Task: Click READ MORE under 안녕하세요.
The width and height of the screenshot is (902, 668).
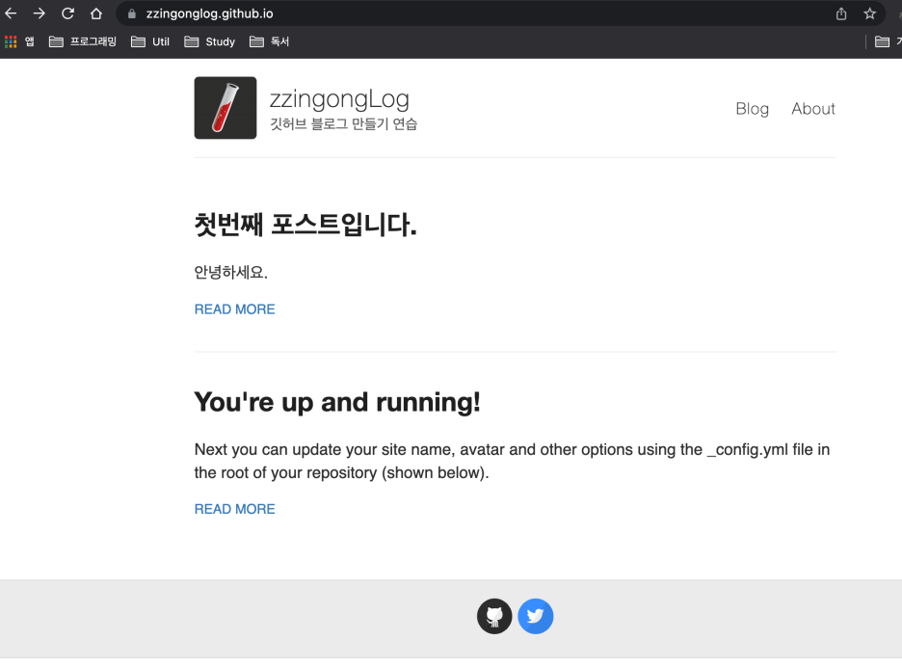Action: click(x=235, y=309)
